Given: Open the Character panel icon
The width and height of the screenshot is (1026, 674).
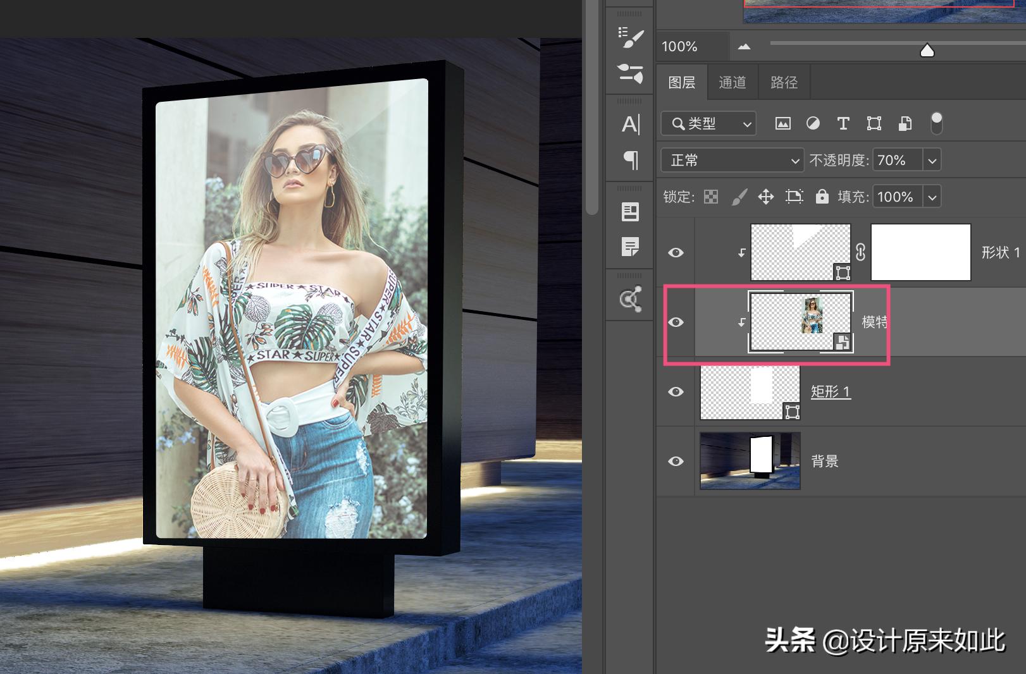Looking at the screenshot, I should click(630, 124).
